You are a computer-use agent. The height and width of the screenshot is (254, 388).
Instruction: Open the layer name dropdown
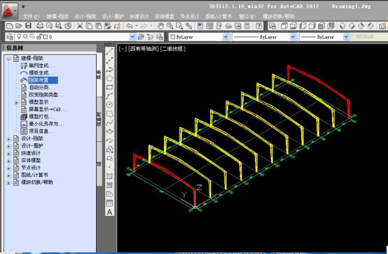tap(132, 37)
